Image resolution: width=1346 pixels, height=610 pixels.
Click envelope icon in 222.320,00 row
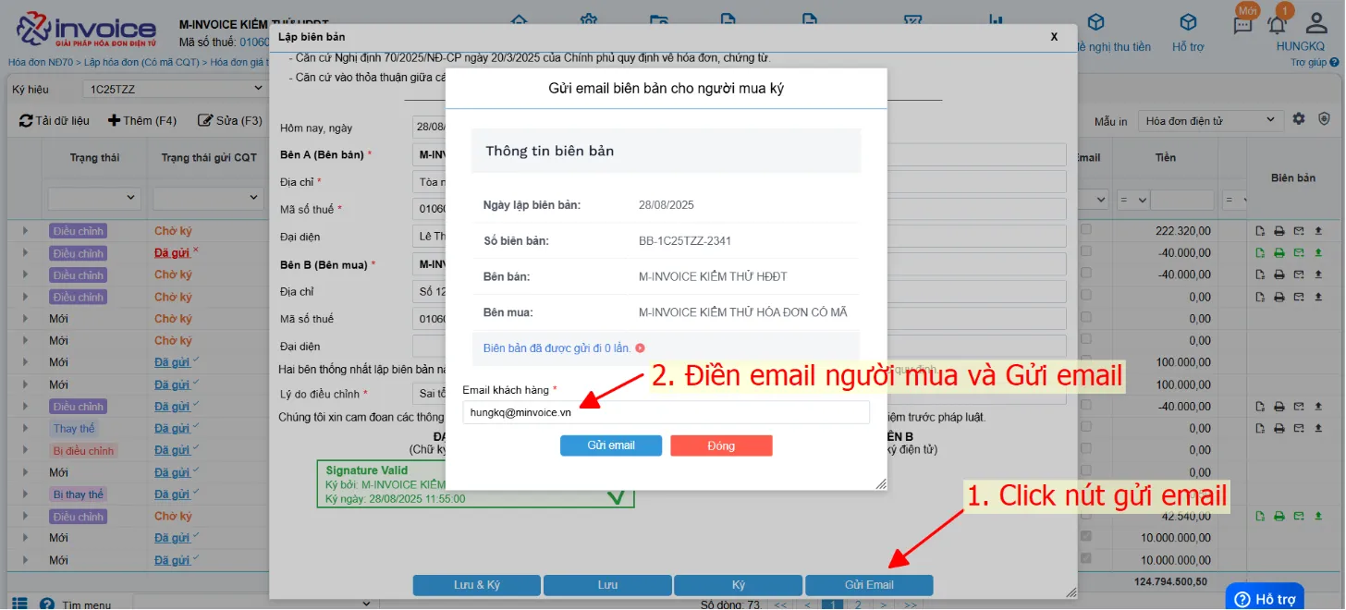pos(1298,231)
